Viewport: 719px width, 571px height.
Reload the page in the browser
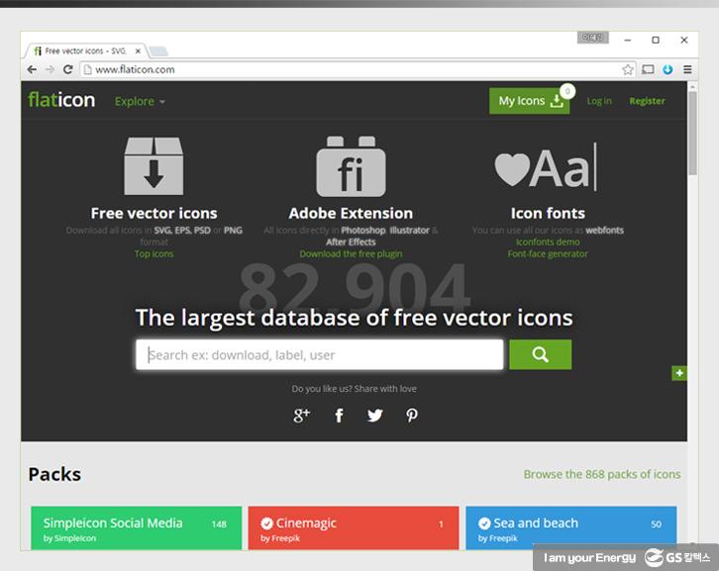click(x=68, y=70)
